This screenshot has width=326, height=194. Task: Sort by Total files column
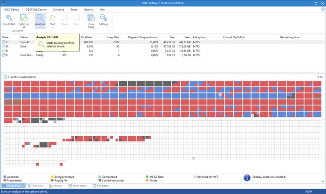(86, 37)
